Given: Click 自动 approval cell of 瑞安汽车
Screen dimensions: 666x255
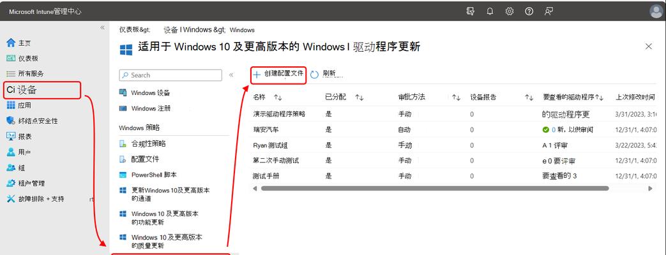Looking at the screenshot, I should point(404,129).
